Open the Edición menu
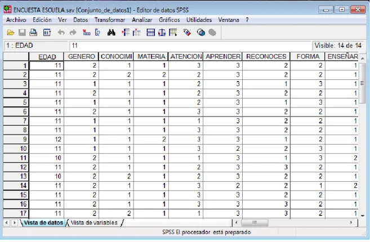Image resolution: width=370 pixels, height=242 pixels. tap(42, 20)
